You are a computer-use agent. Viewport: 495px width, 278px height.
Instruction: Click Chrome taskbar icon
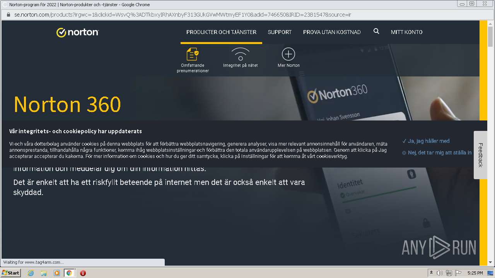pyautogui.click(x=69, y=273)
